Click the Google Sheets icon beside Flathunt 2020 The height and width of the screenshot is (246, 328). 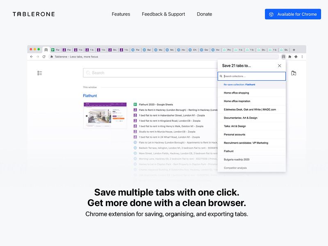pos(135,105)
